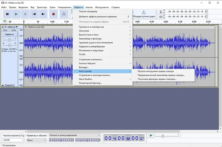Select Полочные фильтры правки спектра
The width and height of the screenshot is (222, 147).
pyautogui.click(x=163, y=79)
